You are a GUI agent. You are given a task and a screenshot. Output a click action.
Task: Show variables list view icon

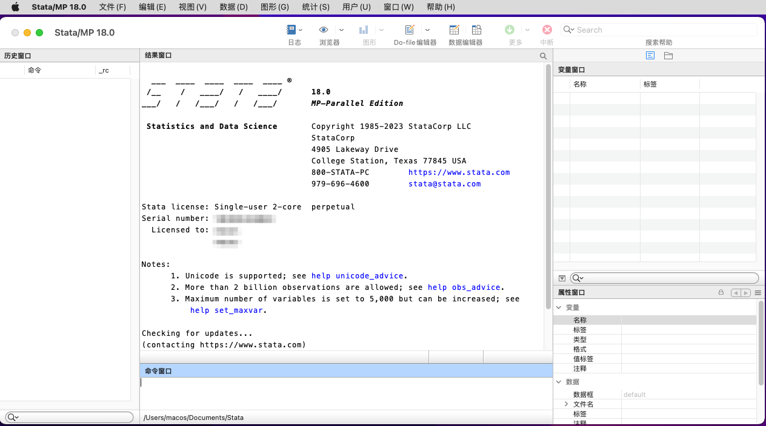pos(650,56)
